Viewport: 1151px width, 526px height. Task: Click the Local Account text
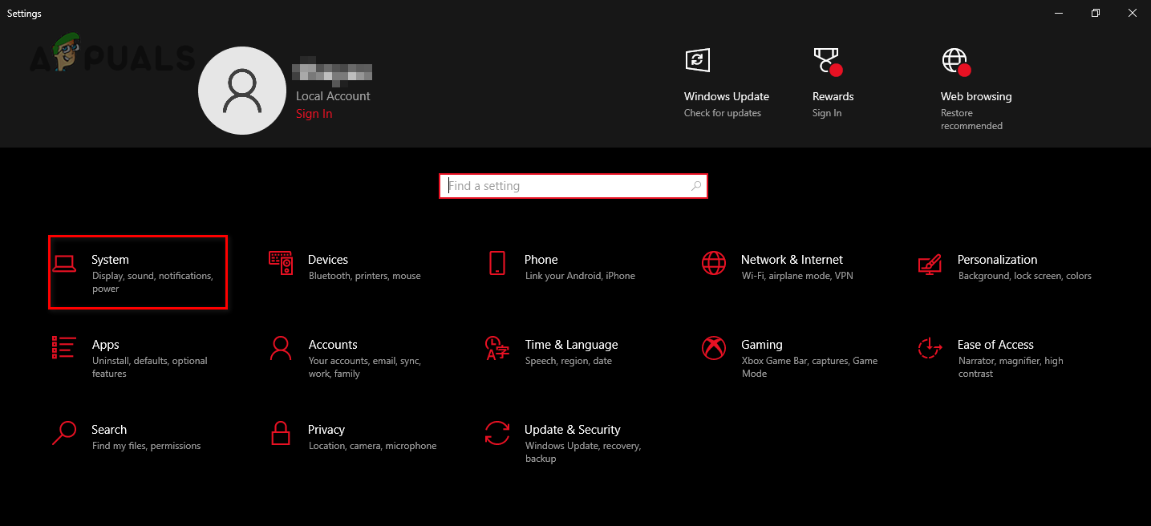[333, 96]
